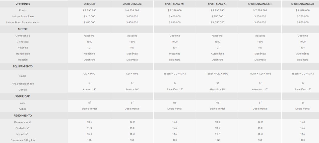319x143 pixels.
Task: Select the RENDIMIENTO section header
Action: pos(23,115)
